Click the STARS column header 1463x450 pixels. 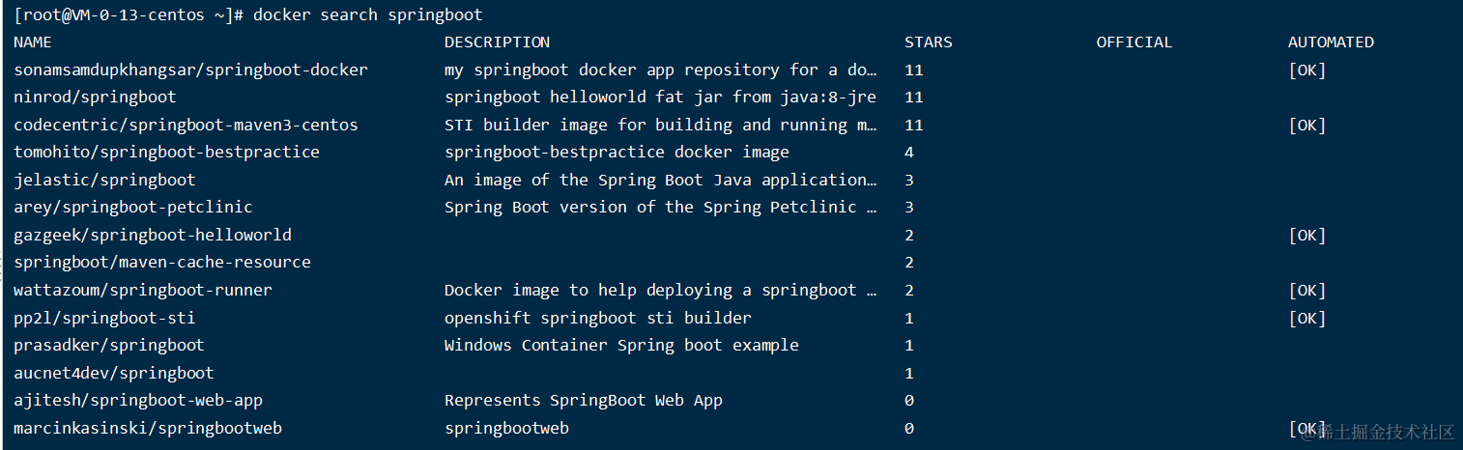[928, 42]
